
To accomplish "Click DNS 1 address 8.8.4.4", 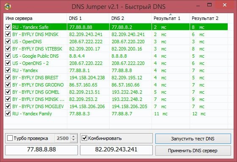I will [x=77, y=56].
